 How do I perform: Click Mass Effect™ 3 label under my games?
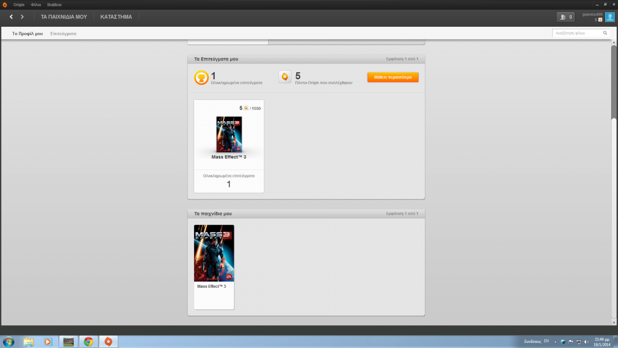(212, 286)
